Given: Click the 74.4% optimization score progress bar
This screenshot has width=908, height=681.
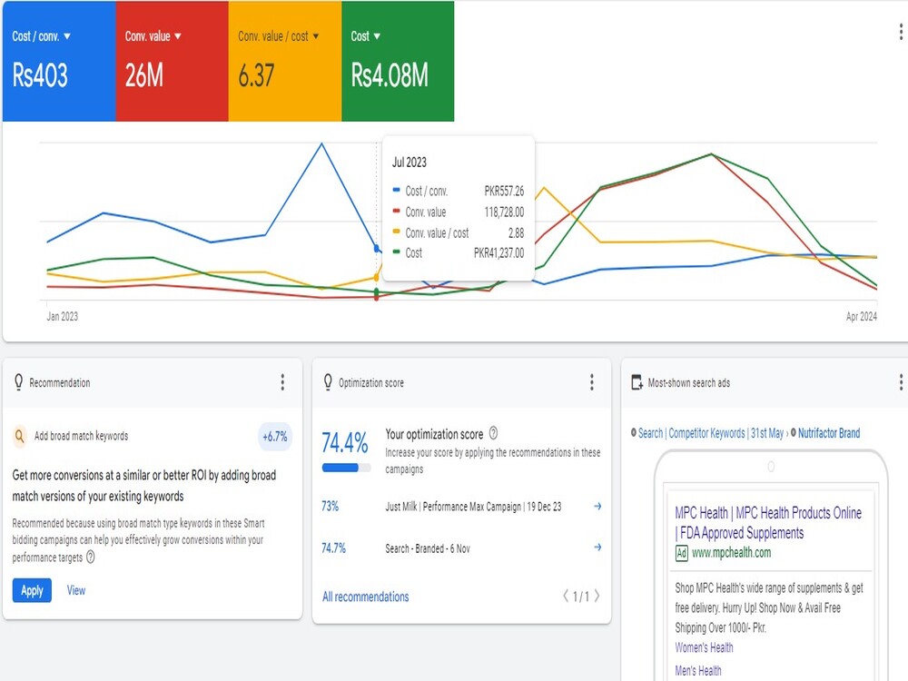Looking at the screenshot, I should tap(346, 468).
